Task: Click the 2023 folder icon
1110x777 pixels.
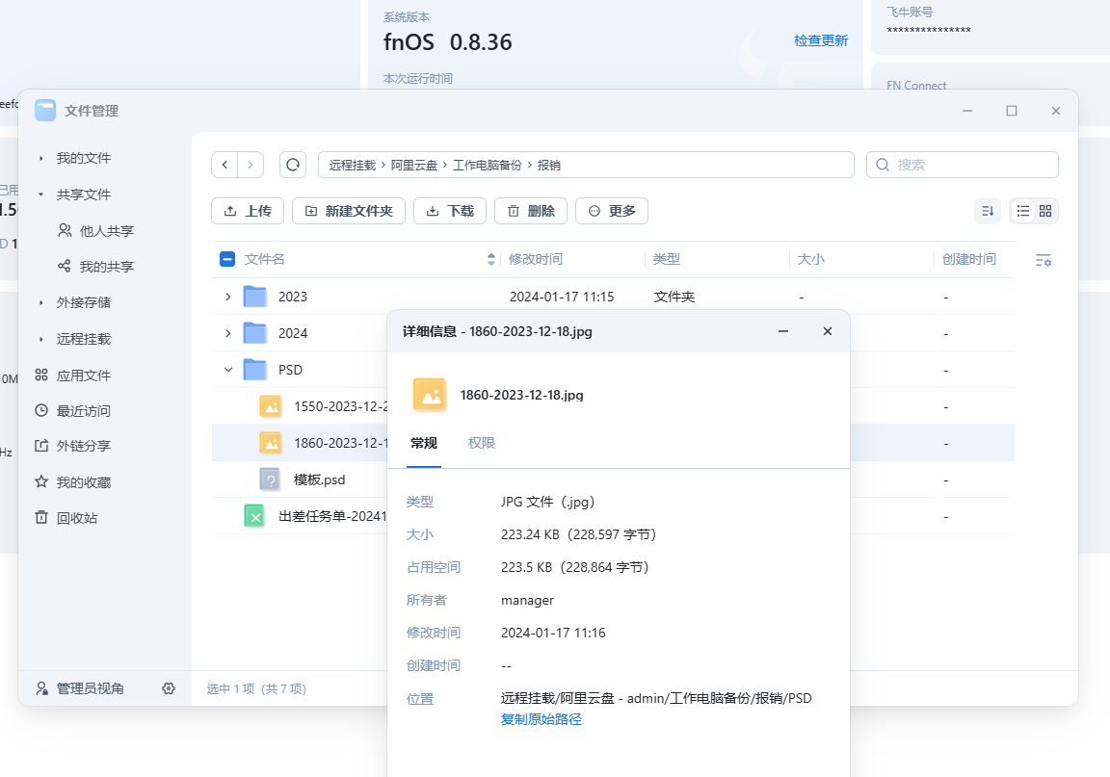Action: pyautogui.click(x=254, y=297)
